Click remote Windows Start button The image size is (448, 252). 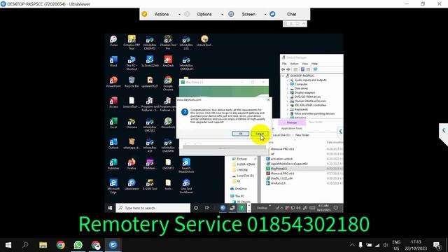[x=110, y=208]
